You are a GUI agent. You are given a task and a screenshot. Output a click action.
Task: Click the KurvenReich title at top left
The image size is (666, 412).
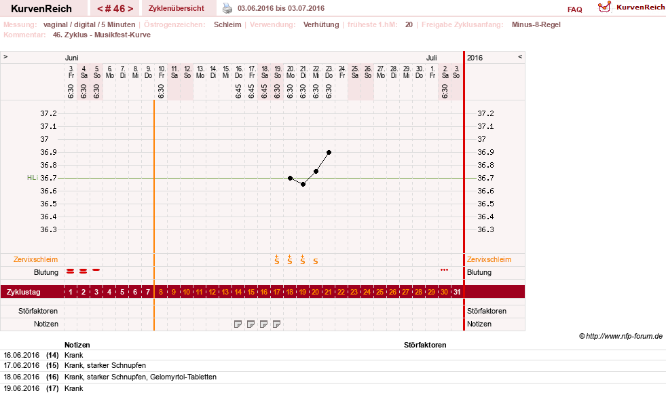41,9
